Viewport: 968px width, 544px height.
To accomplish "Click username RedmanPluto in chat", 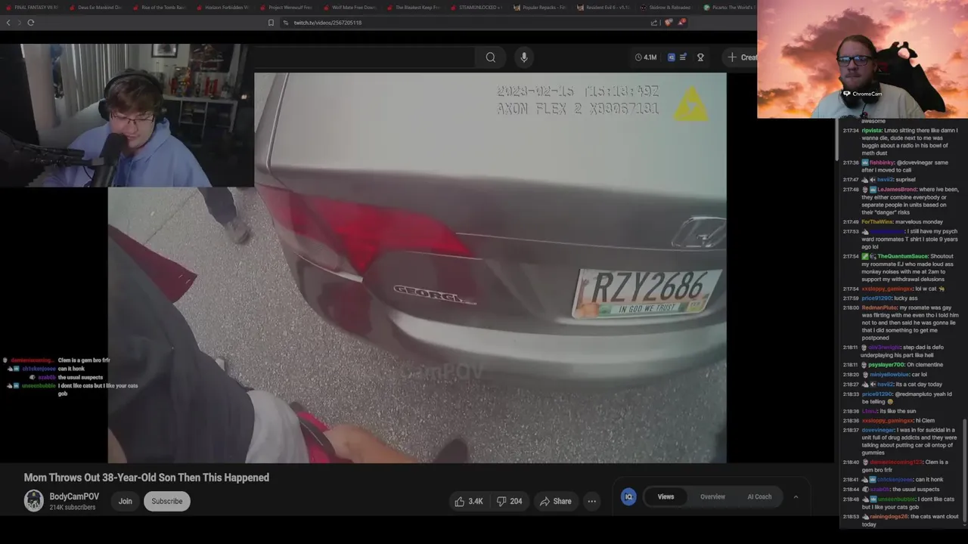I will [x=879, y=308].
